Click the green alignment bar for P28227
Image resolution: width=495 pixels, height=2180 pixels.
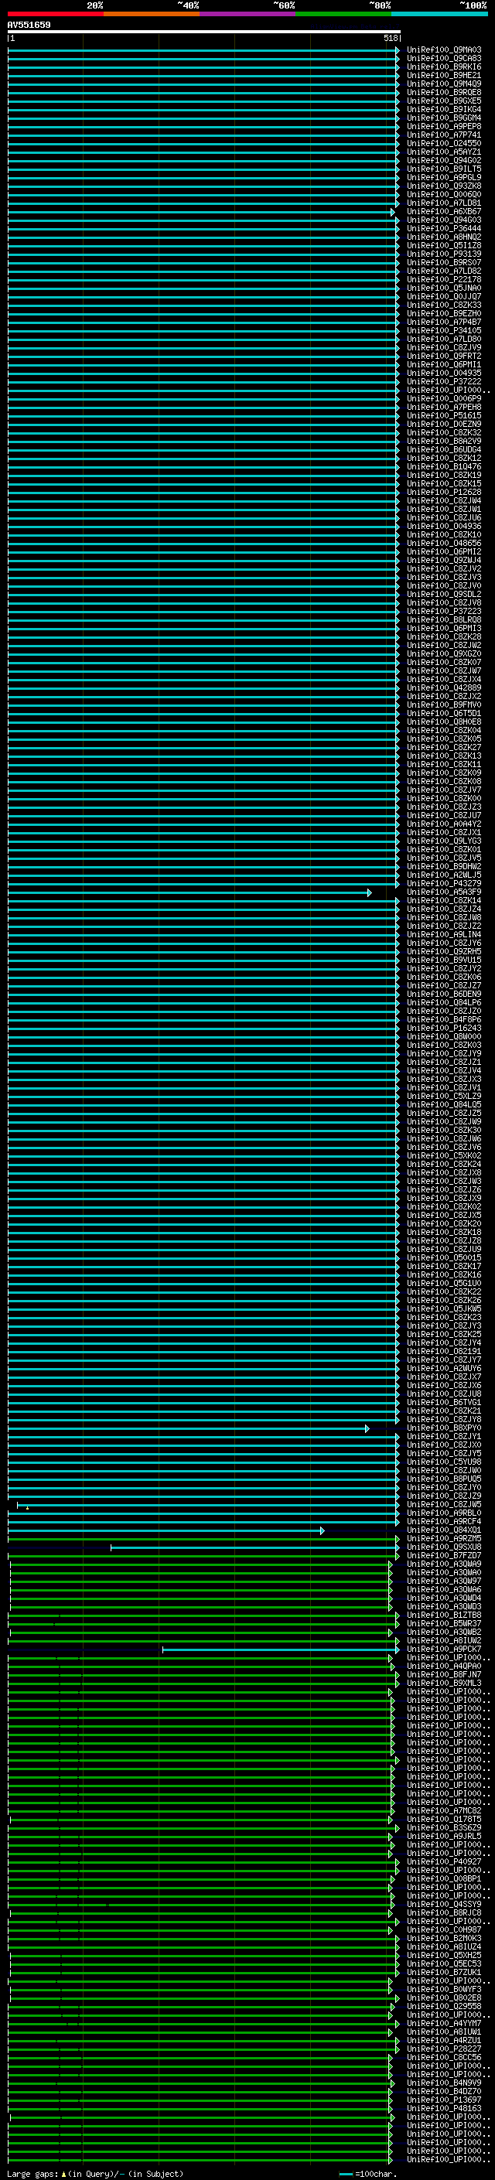click(203, 2049)
